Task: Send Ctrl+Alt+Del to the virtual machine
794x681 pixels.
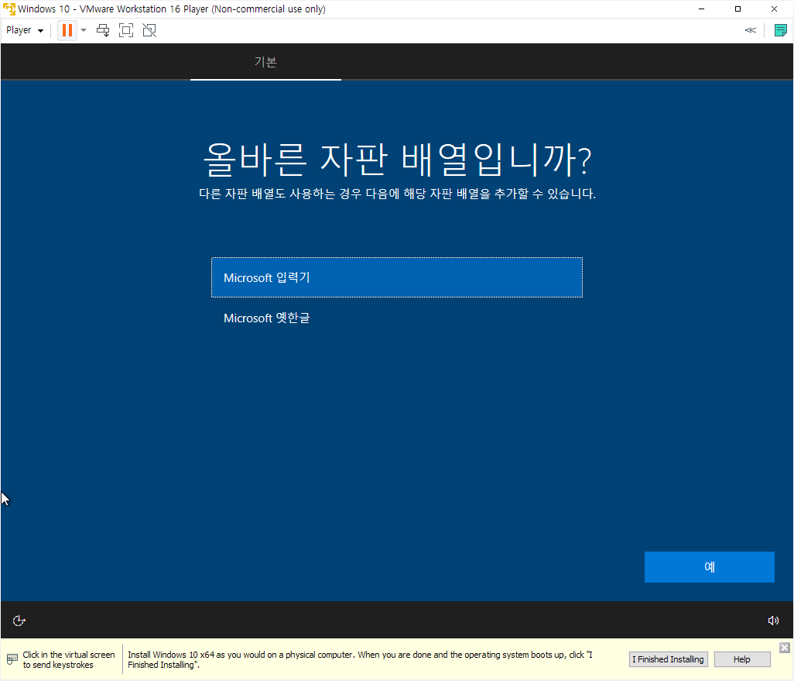Action: (x=103, y=30)
